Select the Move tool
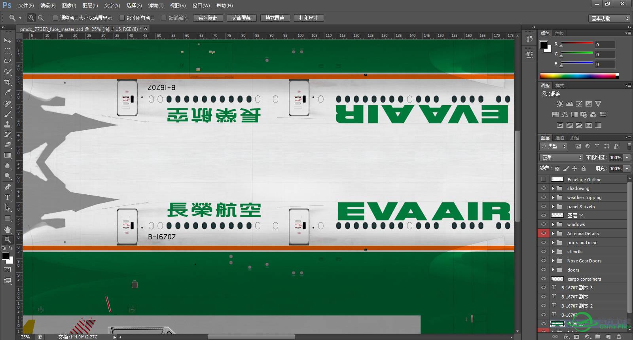The image size is (633, 340). click(7, 40)
